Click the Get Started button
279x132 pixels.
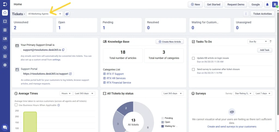click(x=214, y=4)
